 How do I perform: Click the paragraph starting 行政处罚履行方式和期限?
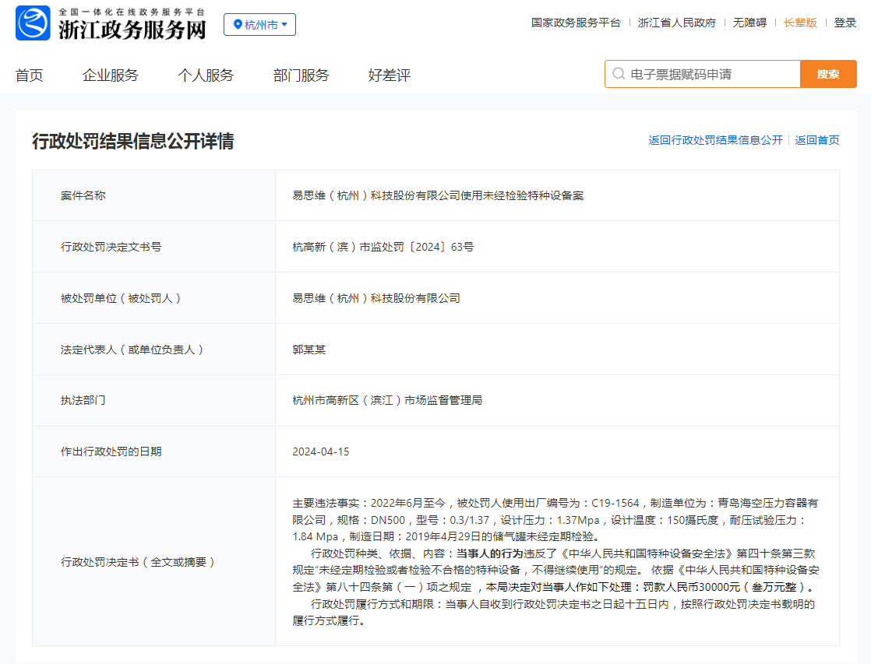click(x=554, y=613)
